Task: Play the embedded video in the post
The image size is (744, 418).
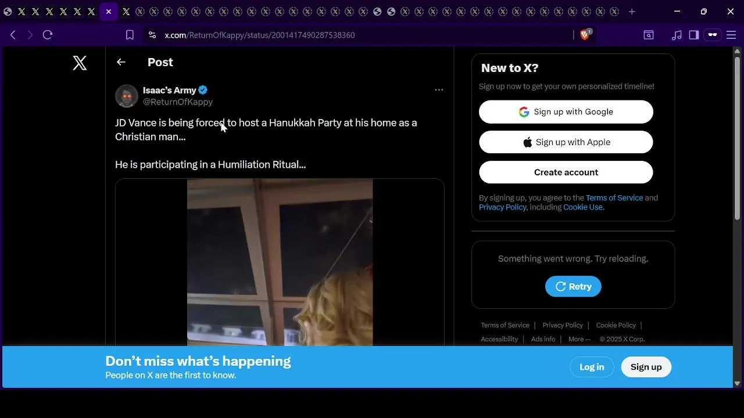Action: (280, 262)
